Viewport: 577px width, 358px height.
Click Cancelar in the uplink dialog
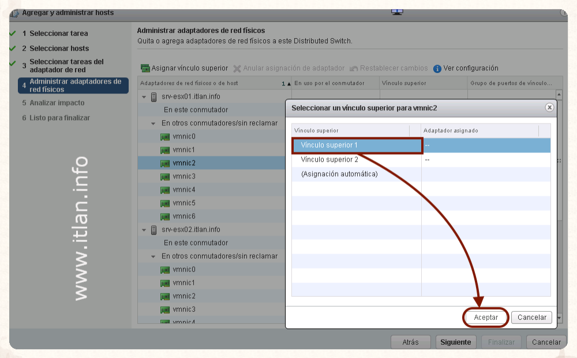coord(531,318)
